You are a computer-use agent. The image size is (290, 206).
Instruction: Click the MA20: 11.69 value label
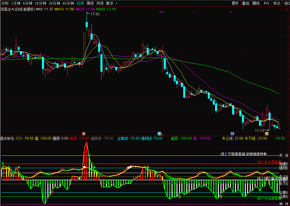click(x=85, y=9)
